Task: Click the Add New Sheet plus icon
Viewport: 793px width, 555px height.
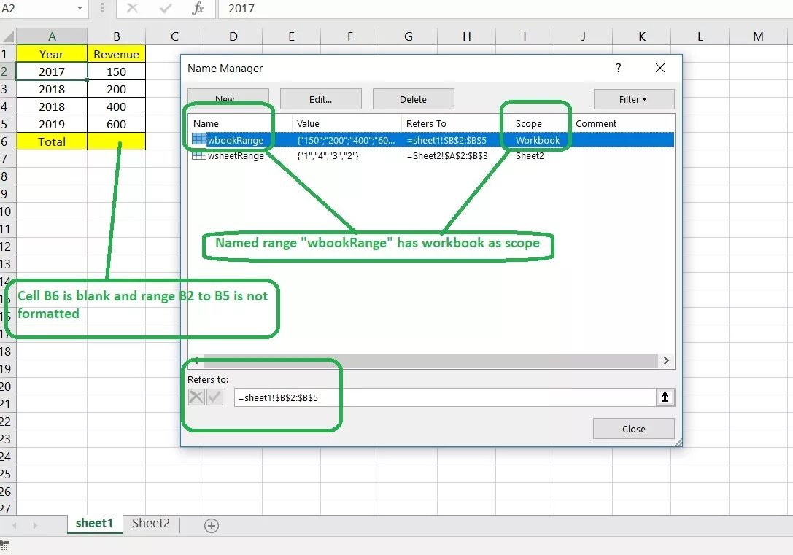Action: pyautogui.click(x=211, y=524)
